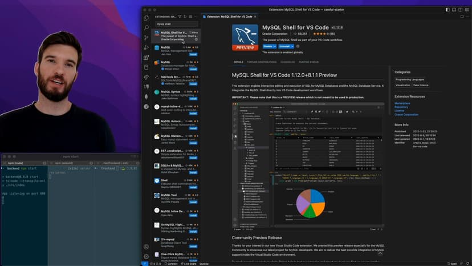This screenshot has height=266, width=472.
Task: Toggle the primary side bar layout button
Action: (x=447, y=10)
